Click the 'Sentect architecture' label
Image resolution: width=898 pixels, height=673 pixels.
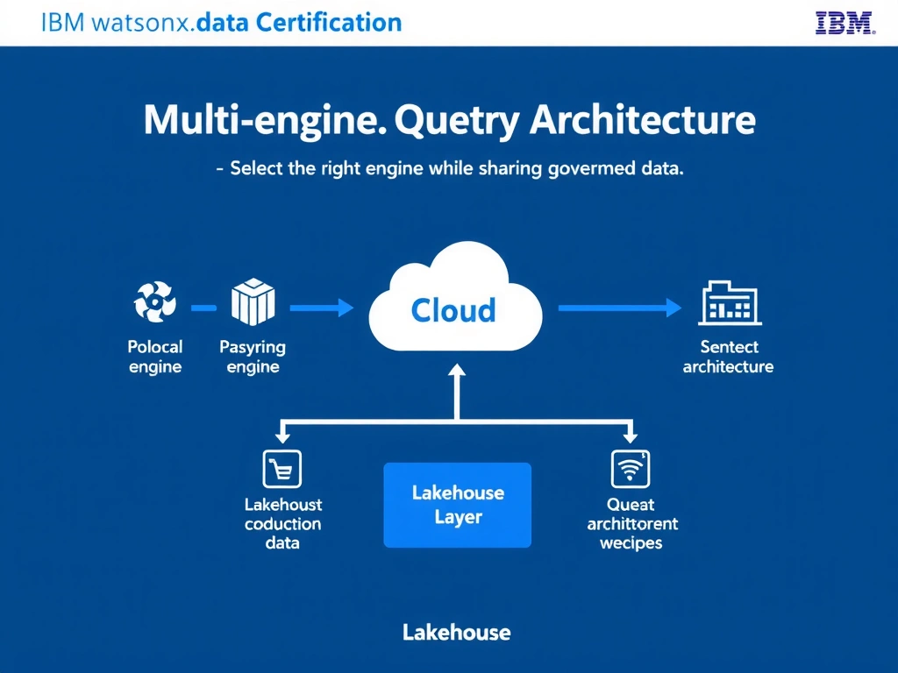(x=729, y=357)
